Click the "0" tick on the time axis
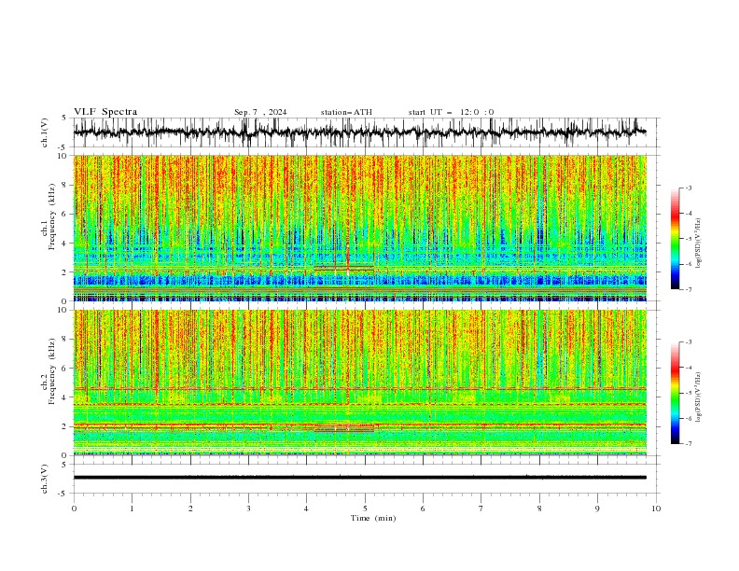Screen dimensions: 739x571 (74, 508)
